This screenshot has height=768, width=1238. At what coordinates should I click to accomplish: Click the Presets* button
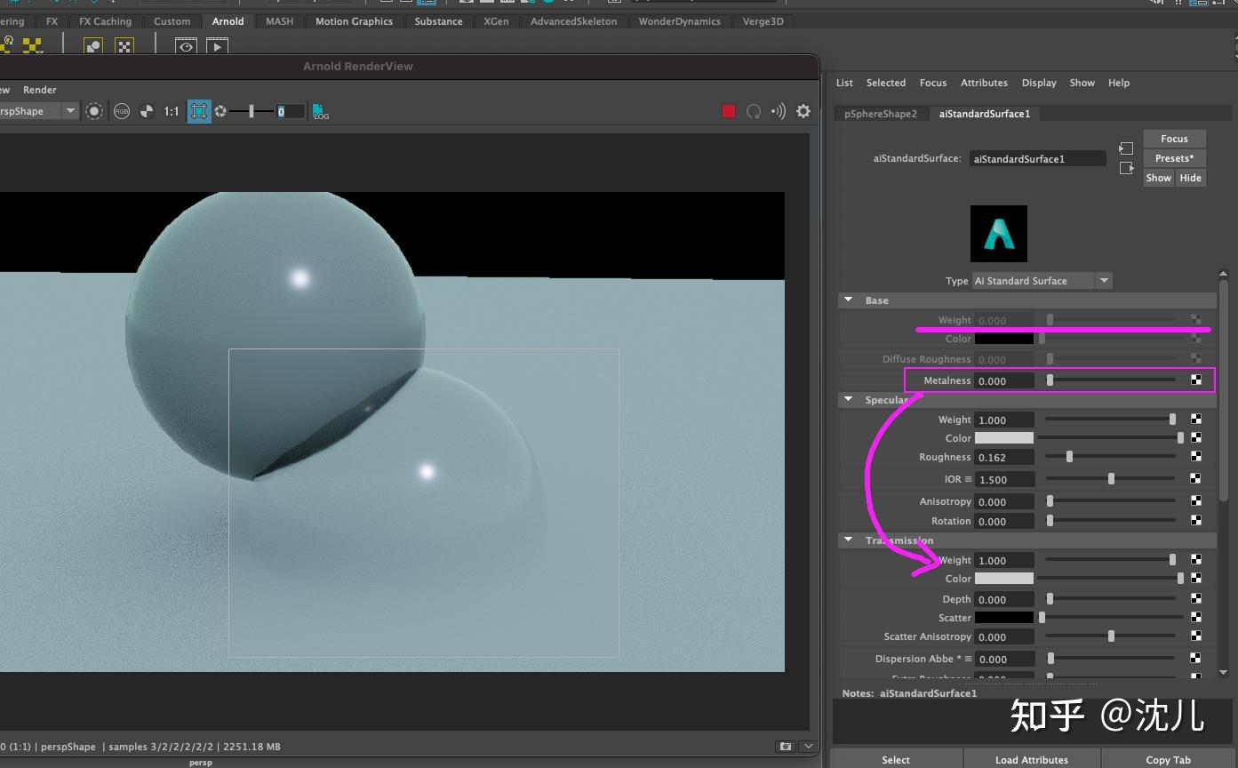click(x=1174, y=158)
